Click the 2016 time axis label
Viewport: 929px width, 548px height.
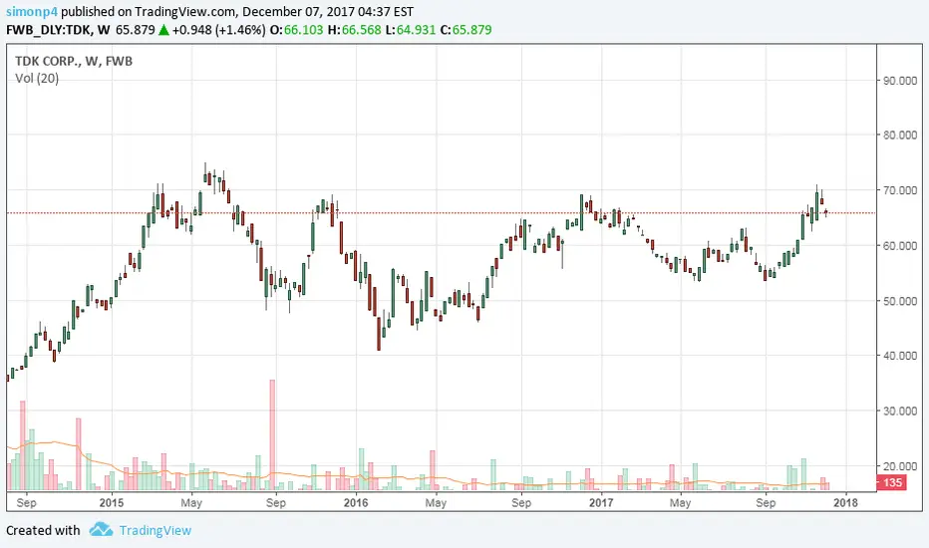coord(356,502)
